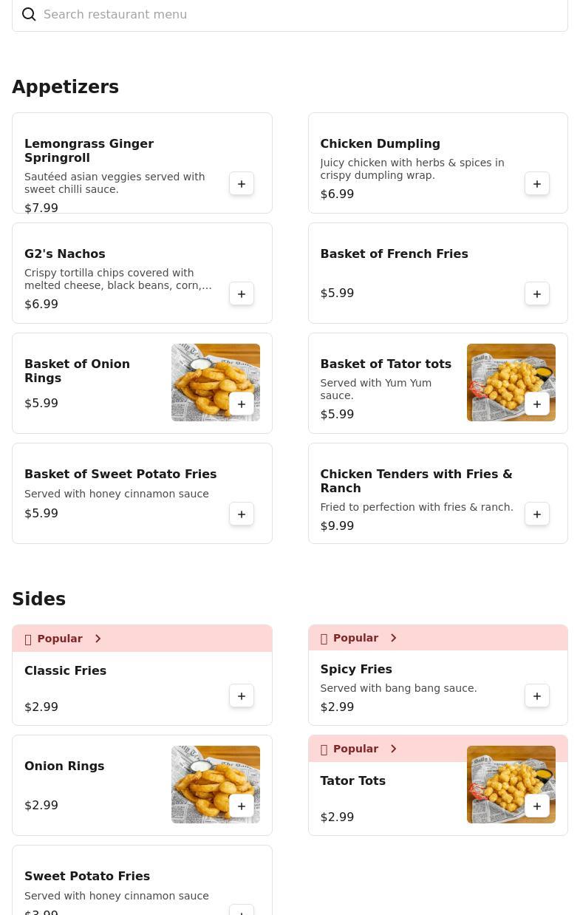580x915 pixels.
Task: Expand Popular chevron above Spicy Fries
Action: (x=393, y=638)
